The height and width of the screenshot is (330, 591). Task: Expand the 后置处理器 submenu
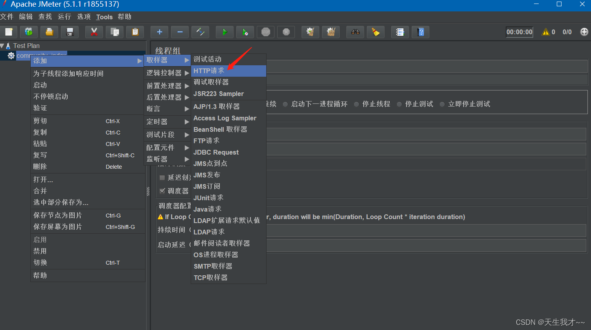(x=168, y=97)
